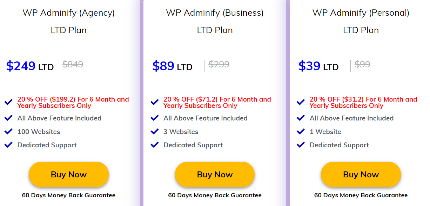Click the checkmark beside Personal's Dedicated Support

[300, 145]
